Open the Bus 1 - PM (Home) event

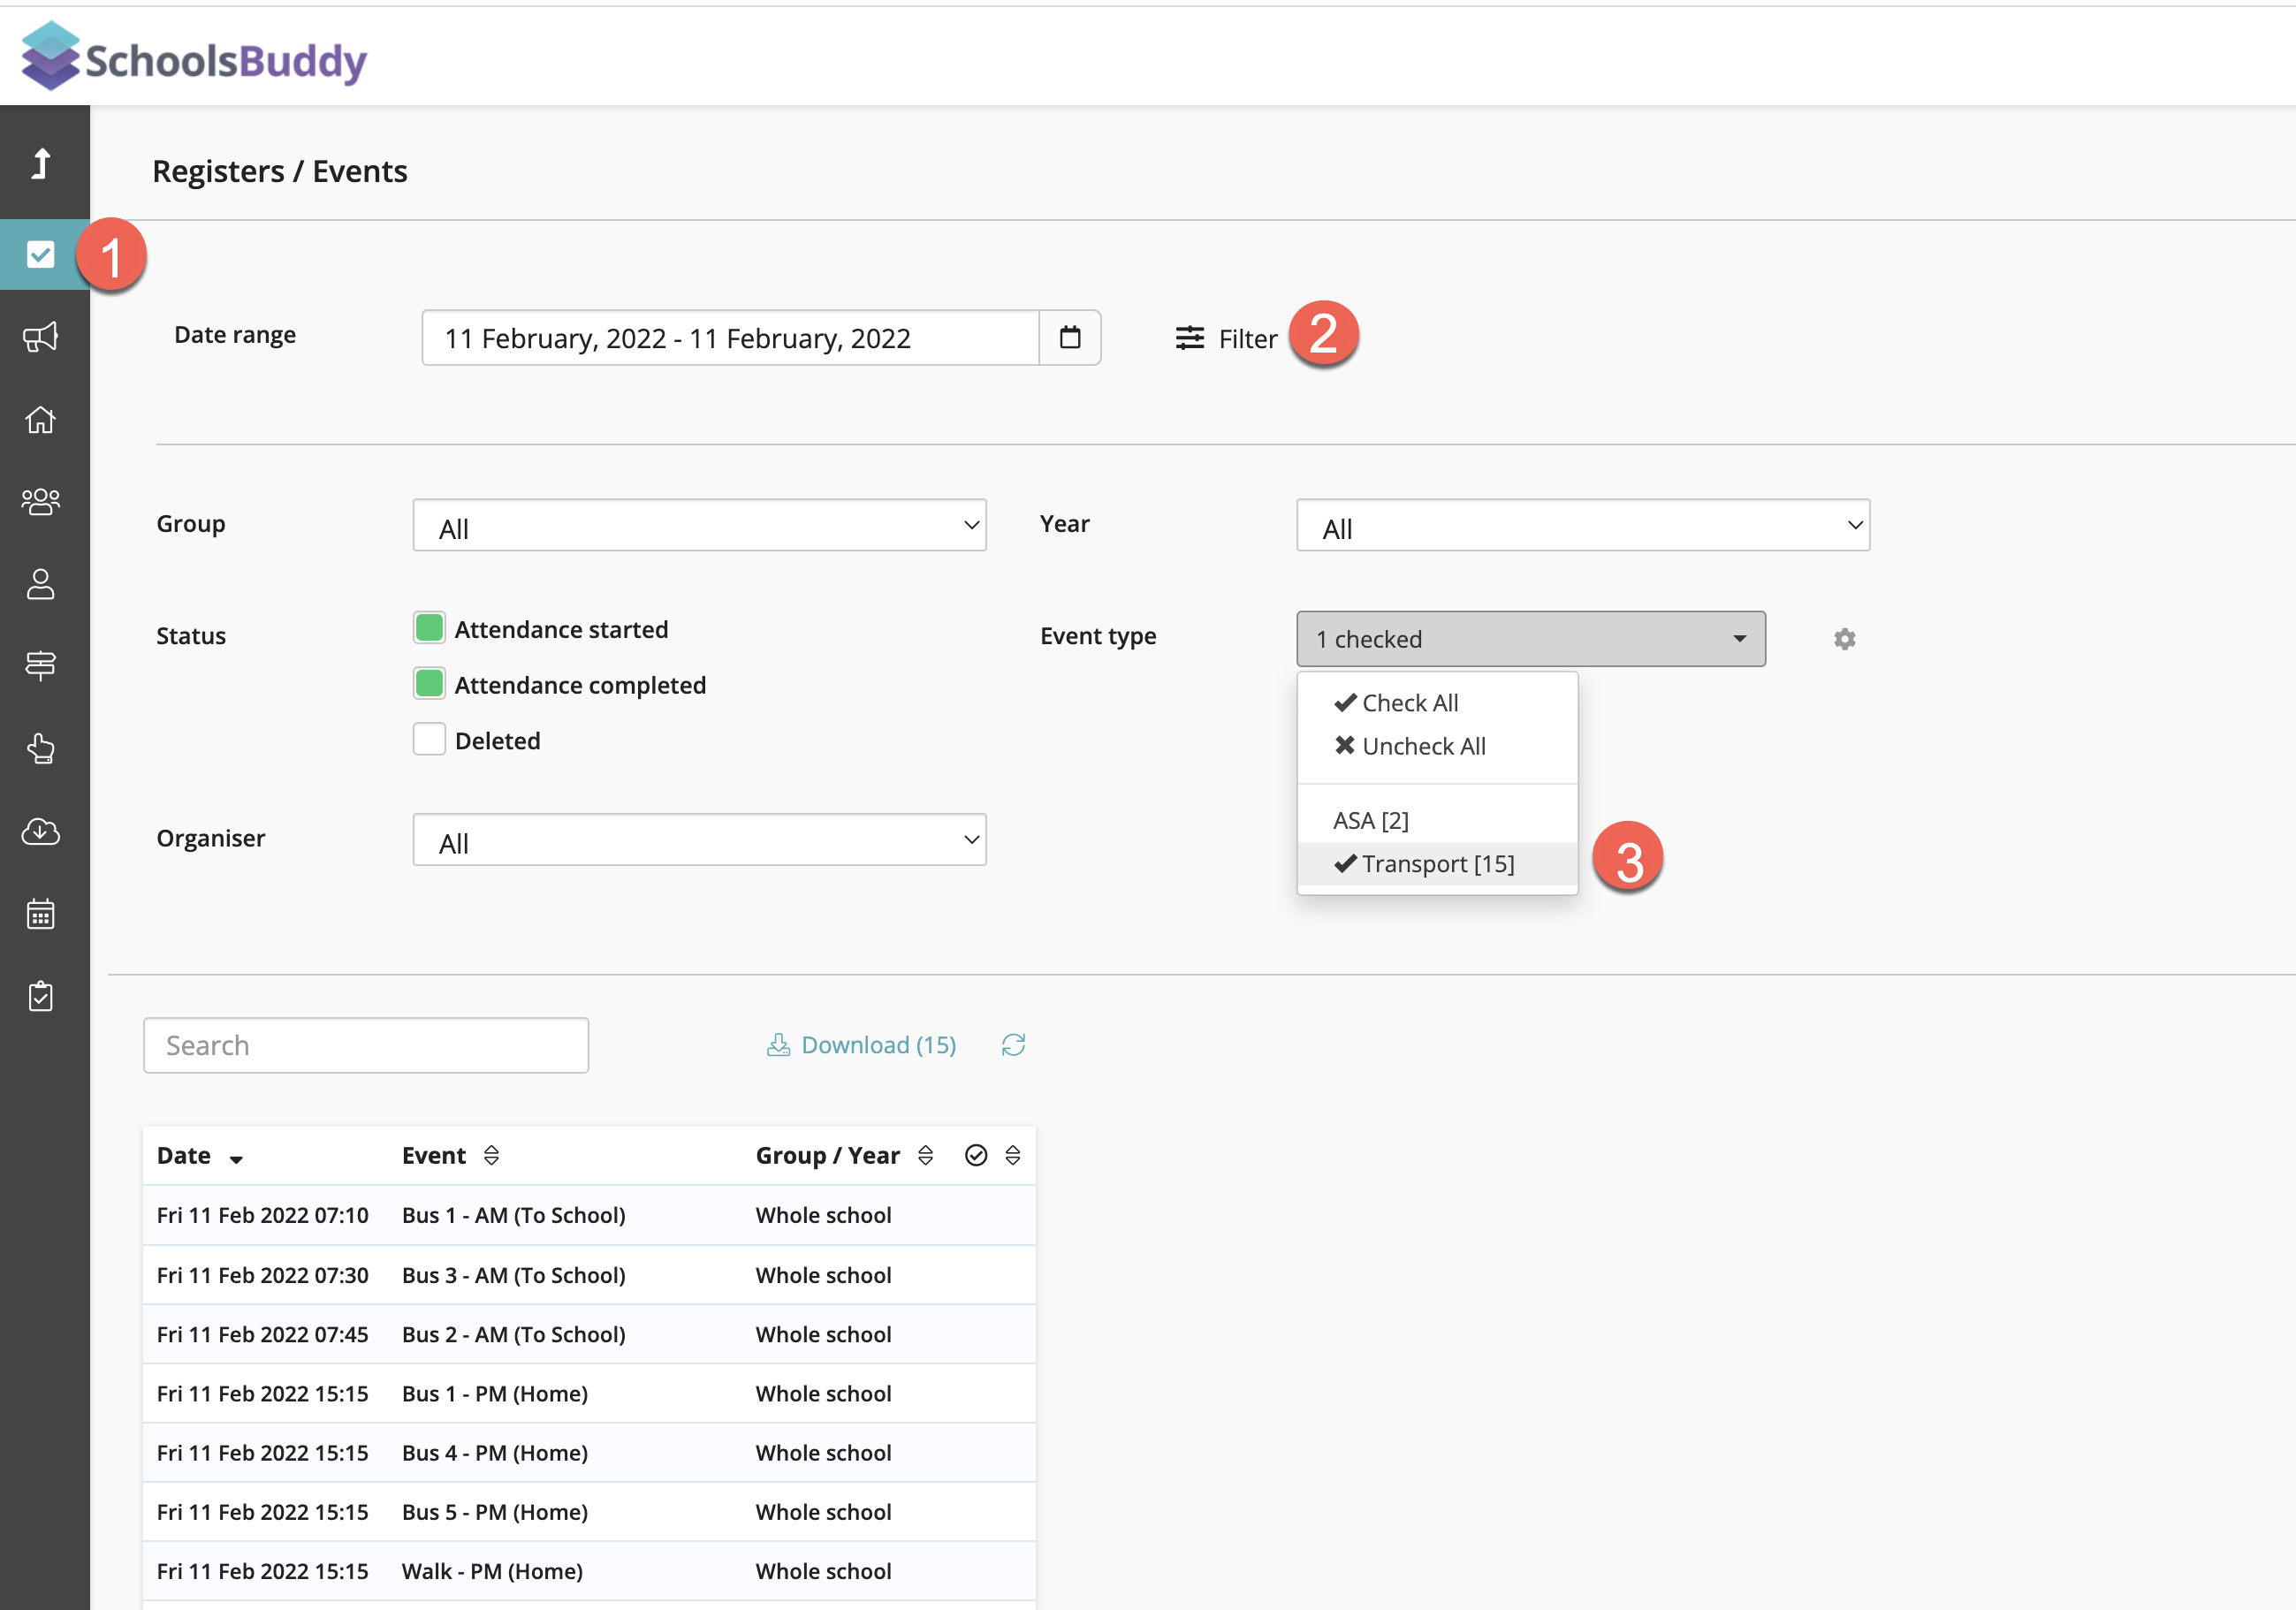tap(495, 1393)
